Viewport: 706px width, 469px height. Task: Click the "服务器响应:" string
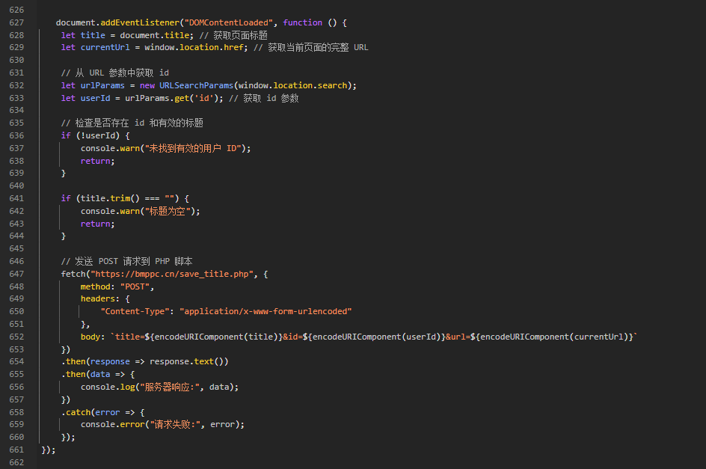pyautogui.click(x=169, y=387)
